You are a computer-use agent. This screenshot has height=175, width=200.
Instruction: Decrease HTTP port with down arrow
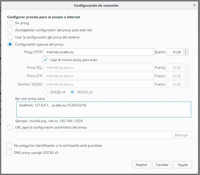186,53
